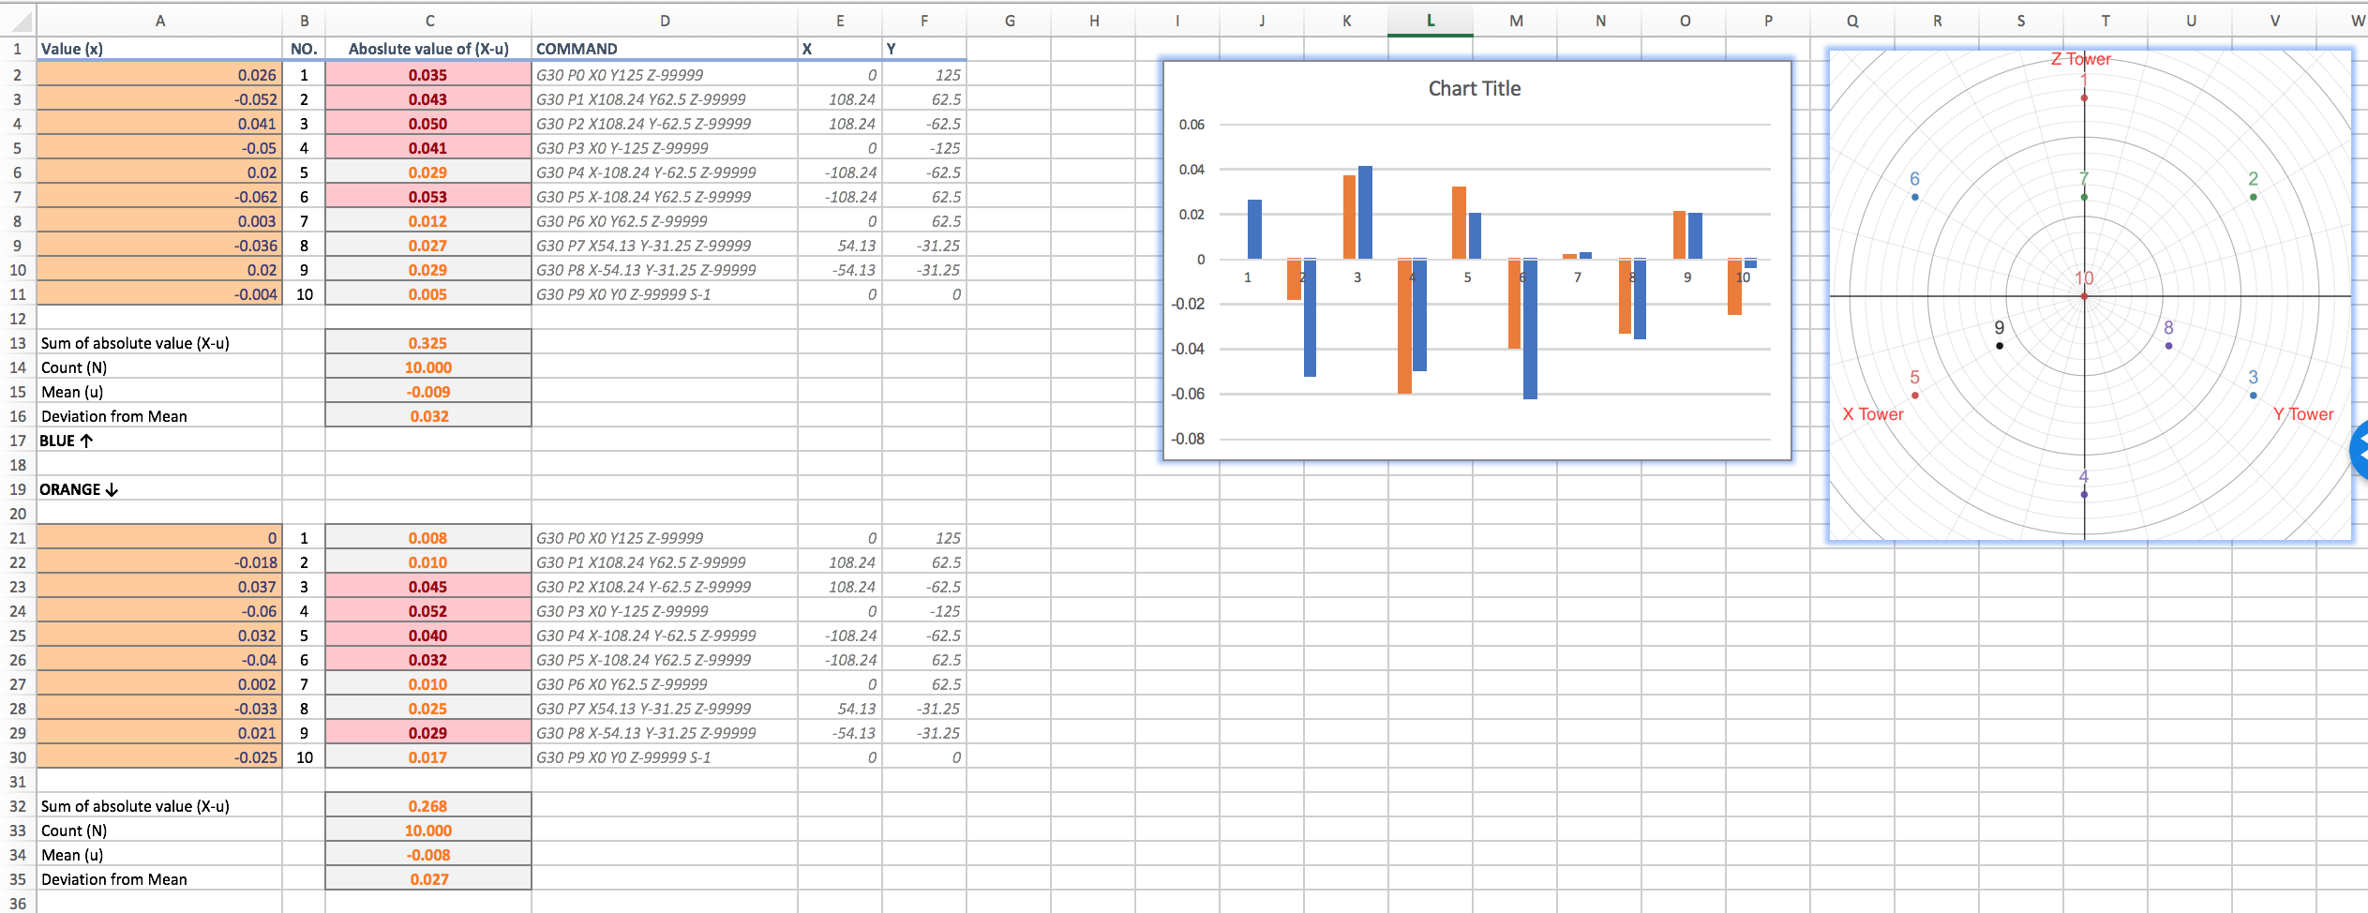2368x913 pixels.
Task: Select 'Deviation from Mean' label in row 16
Action: tap(114, 416)
